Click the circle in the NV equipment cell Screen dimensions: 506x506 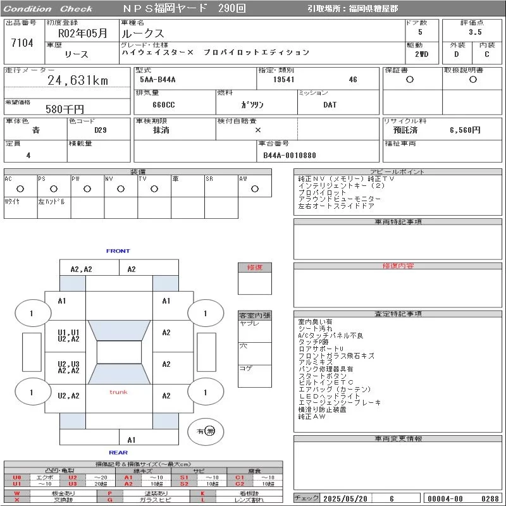[x=121, y=188]
